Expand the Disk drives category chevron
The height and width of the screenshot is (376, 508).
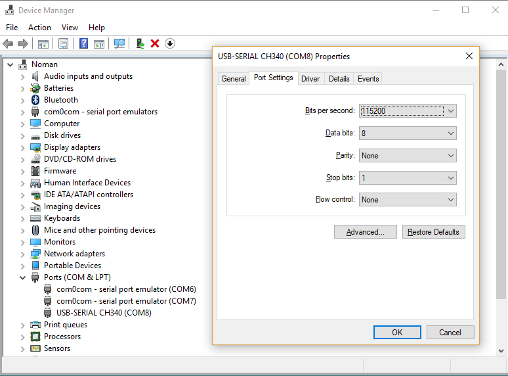(23, 136)
